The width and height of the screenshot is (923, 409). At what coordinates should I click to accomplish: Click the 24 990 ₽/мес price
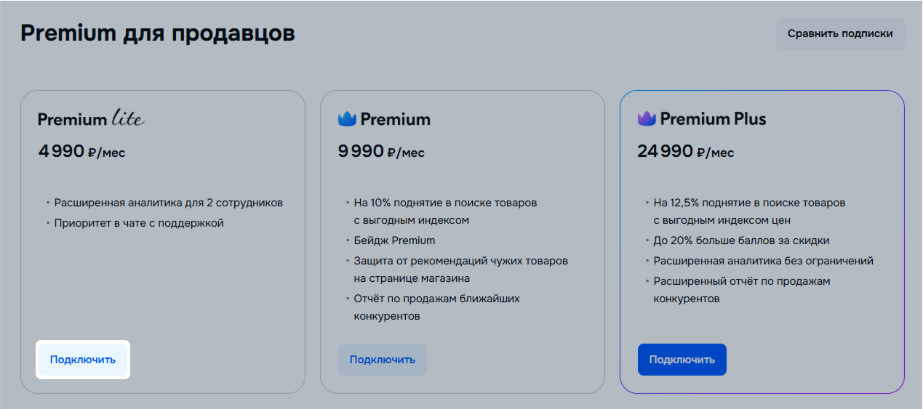tap(686, 152)
